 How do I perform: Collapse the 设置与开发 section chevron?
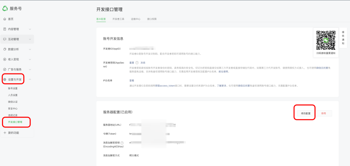coord(30,80)
